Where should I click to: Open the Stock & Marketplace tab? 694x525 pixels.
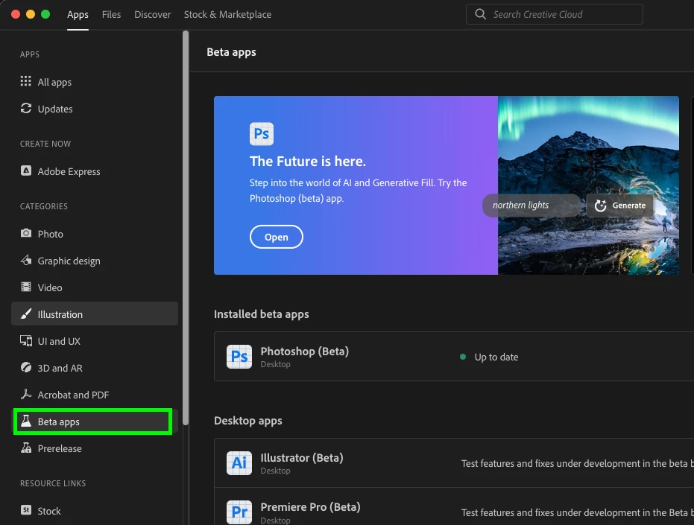click(227, 15)
